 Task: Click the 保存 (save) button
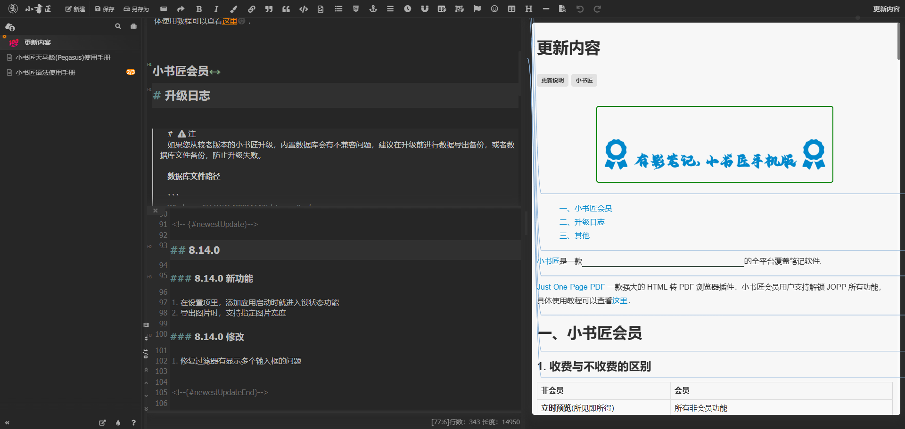tap(105, 9)
